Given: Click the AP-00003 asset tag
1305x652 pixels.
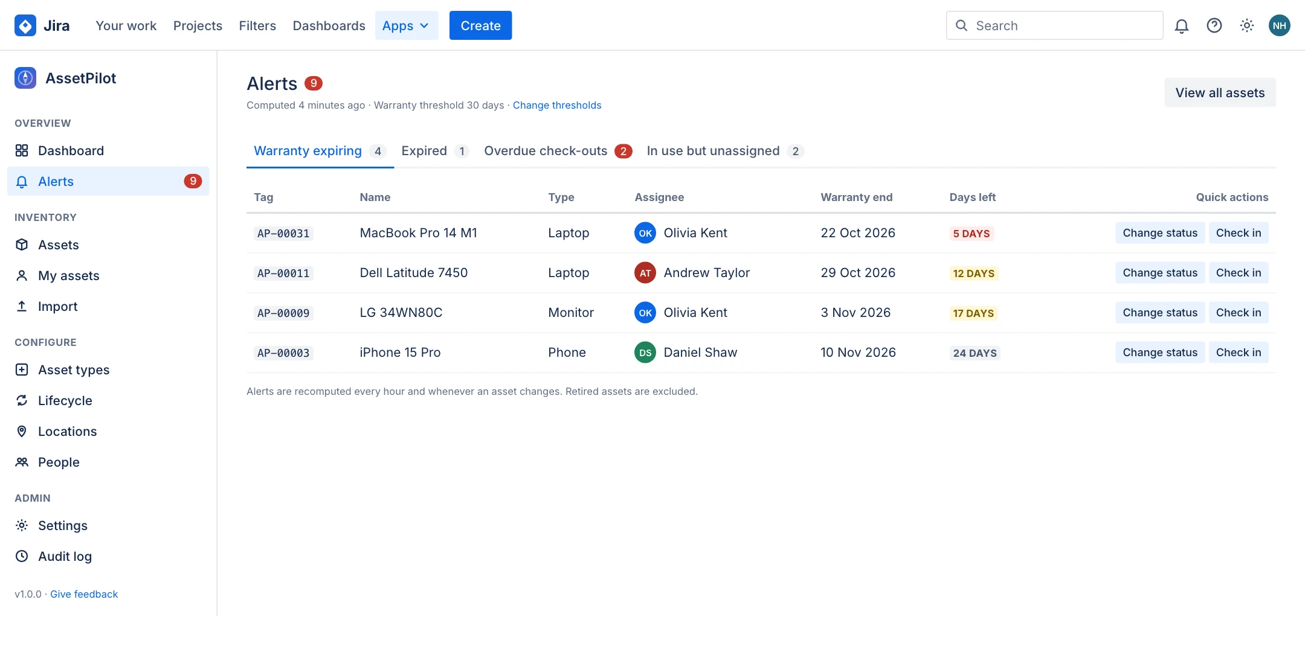Looking at the screenshot, I should [283, 353].
